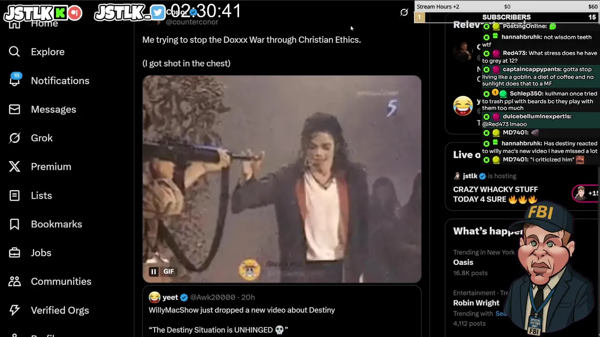This screenshot has height=337, width=600.
Task: Click the Subscribers count panel in overlay
Action: point(506,17)
